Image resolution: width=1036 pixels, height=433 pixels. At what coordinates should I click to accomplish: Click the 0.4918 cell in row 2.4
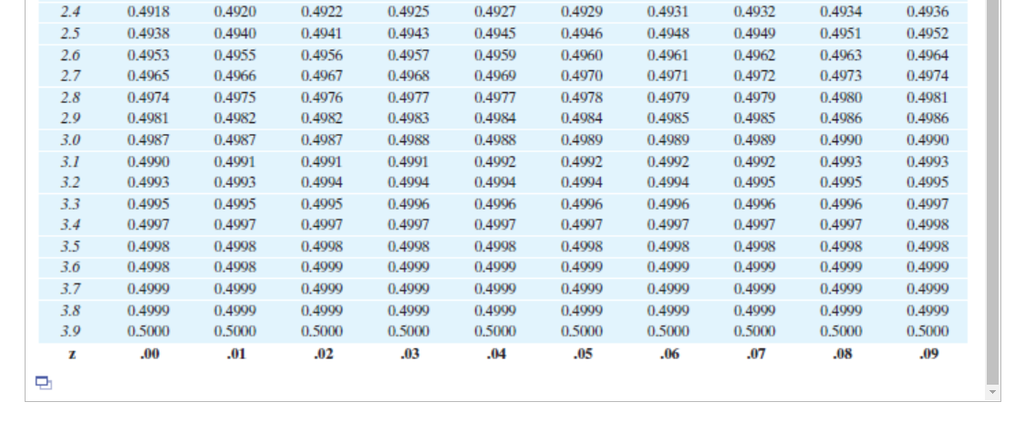coord(148,12)
